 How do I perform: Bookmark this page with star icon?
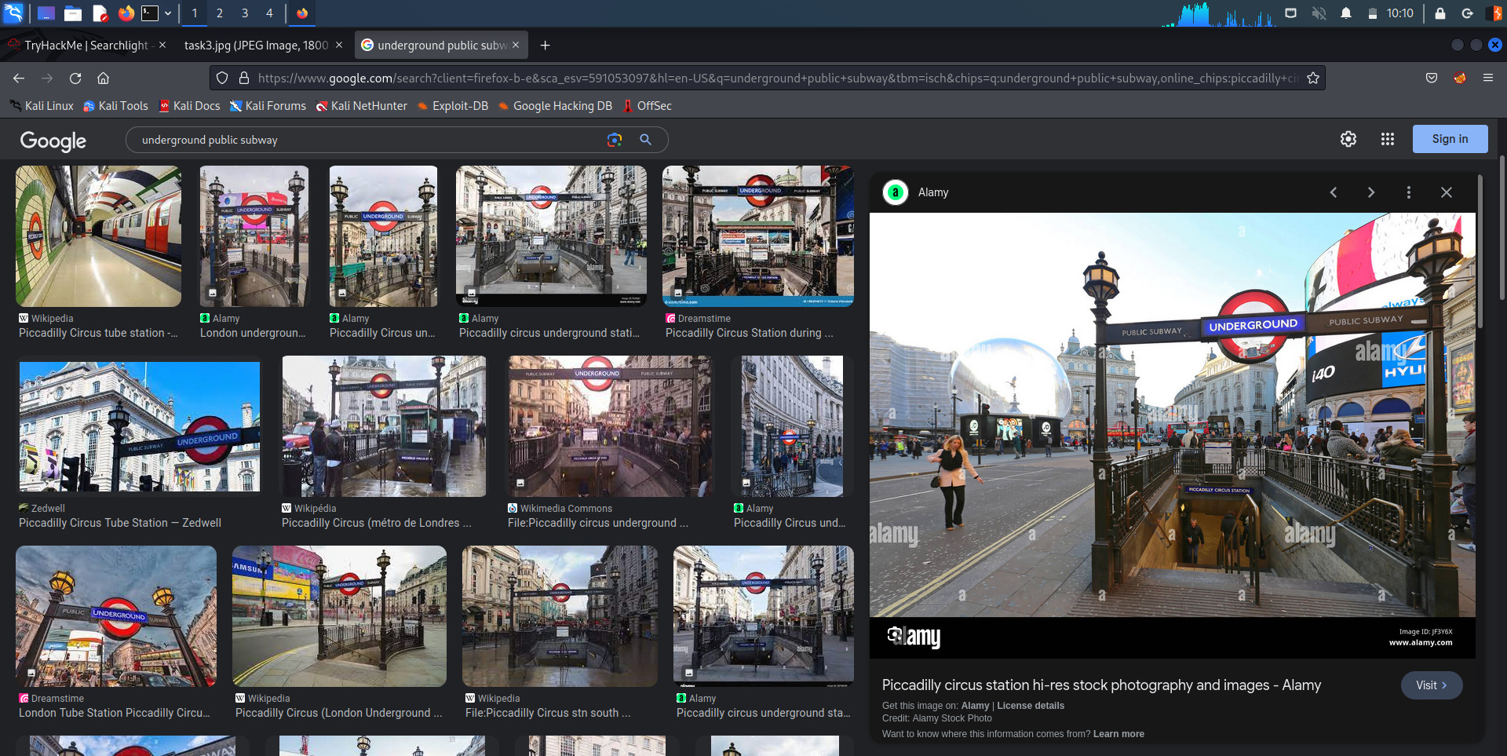tap(1312, 78)
